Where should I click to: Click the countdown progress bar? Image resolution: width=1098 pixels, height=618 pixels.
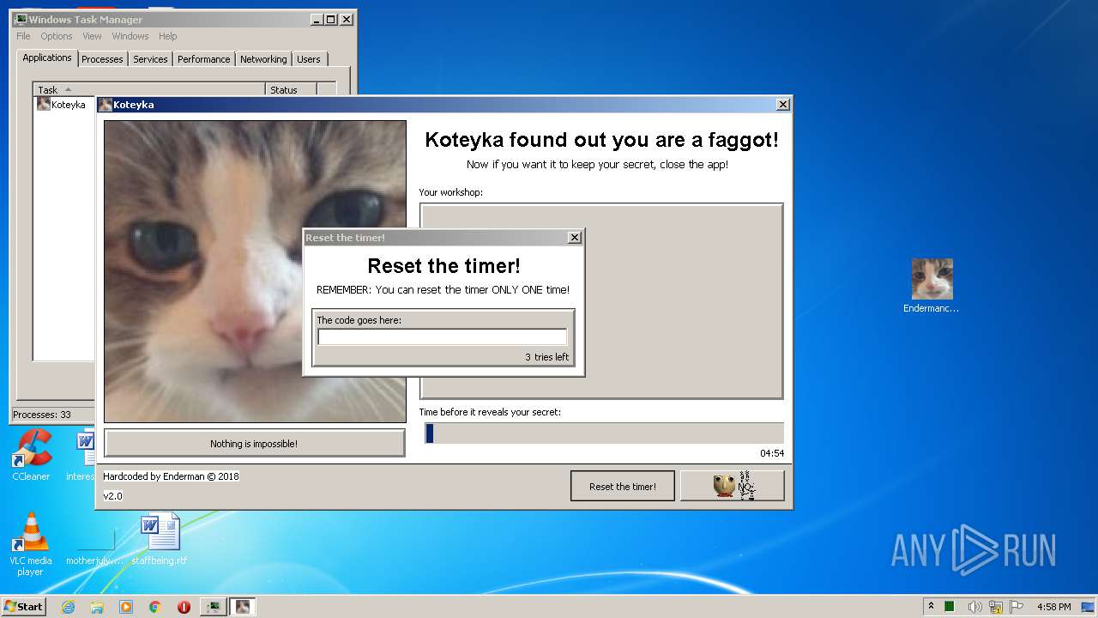(604, 433)
